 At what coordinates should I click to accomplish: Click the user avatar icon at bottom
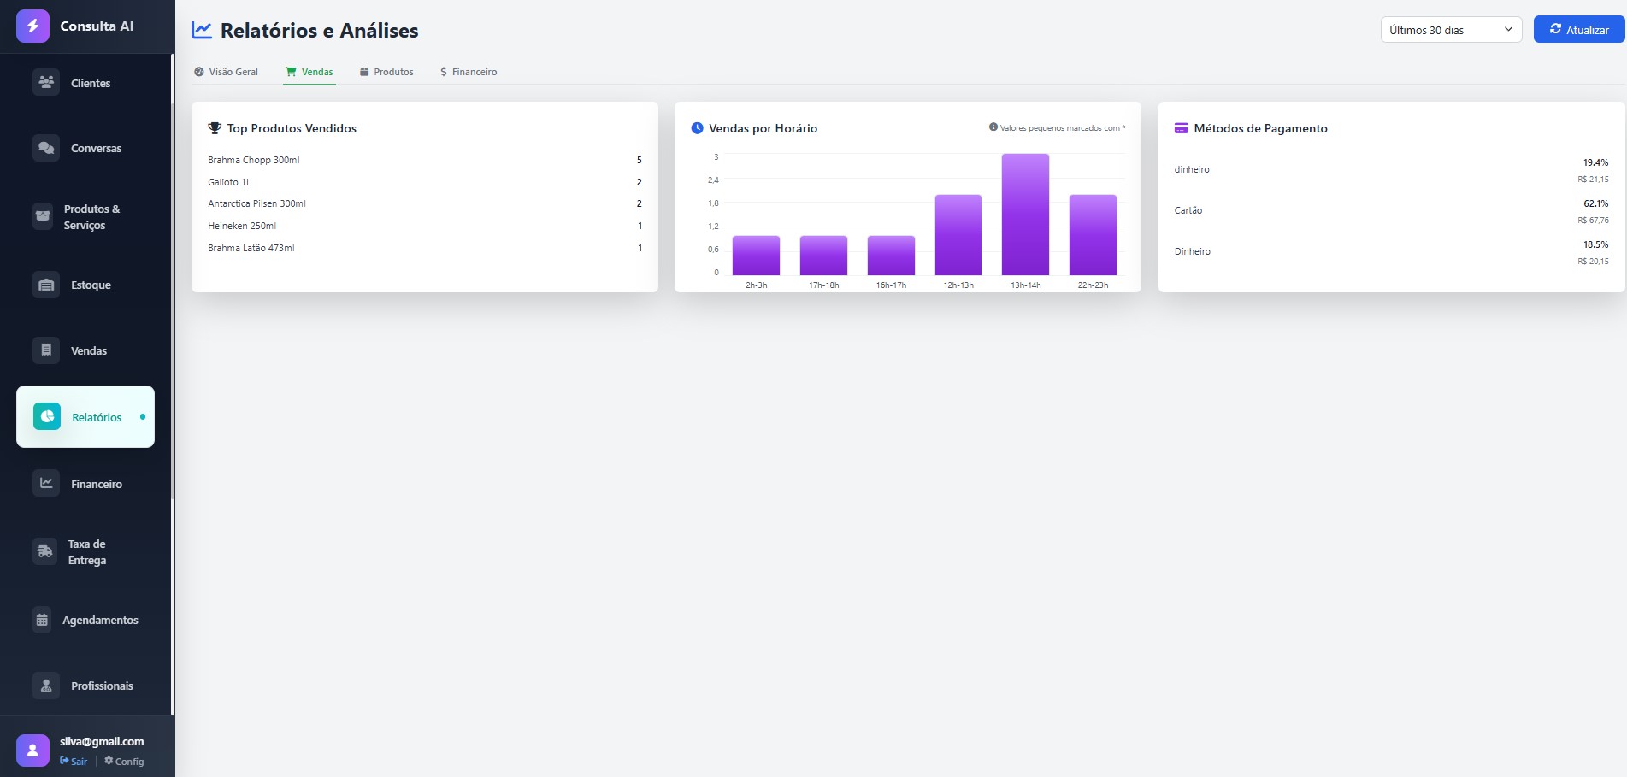point(32,751)
